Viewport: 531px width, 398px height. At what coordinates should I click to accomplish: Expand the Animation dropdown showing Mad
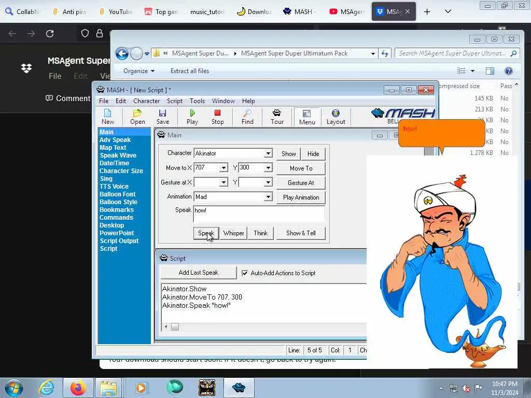(268, 196)
